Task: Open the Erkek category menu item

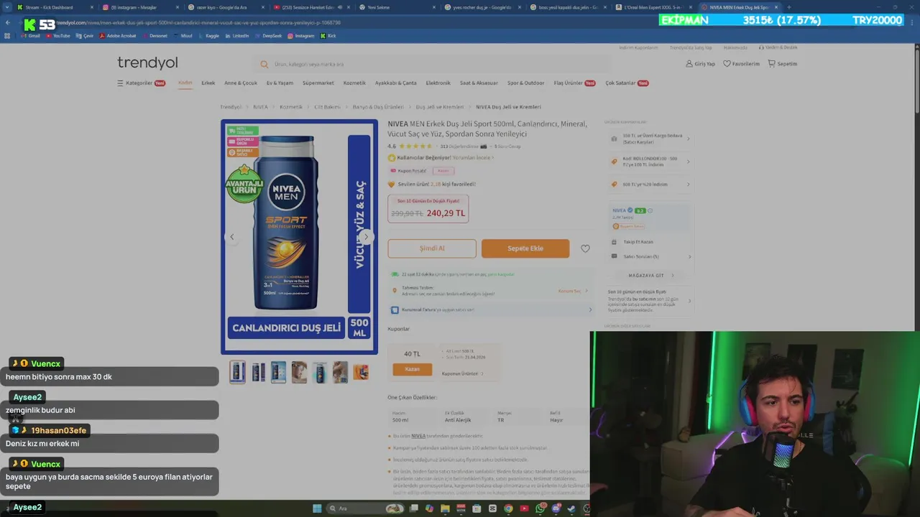Action: (208, 83)
